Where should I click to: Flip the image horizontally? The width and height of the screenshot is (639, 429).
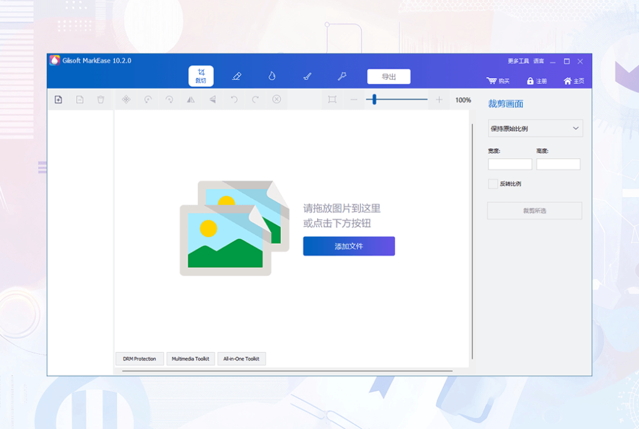pyautogui.click(x=191, y=100)
